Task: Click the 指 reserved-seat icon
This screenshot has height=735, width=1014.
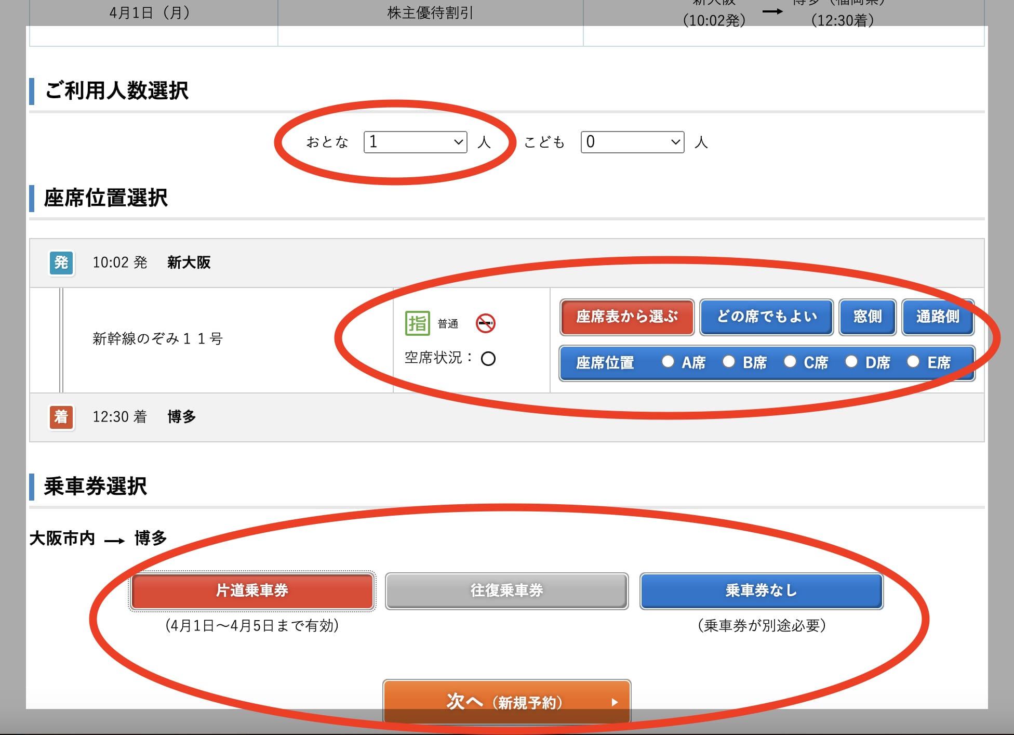Action: click(417, 322)
